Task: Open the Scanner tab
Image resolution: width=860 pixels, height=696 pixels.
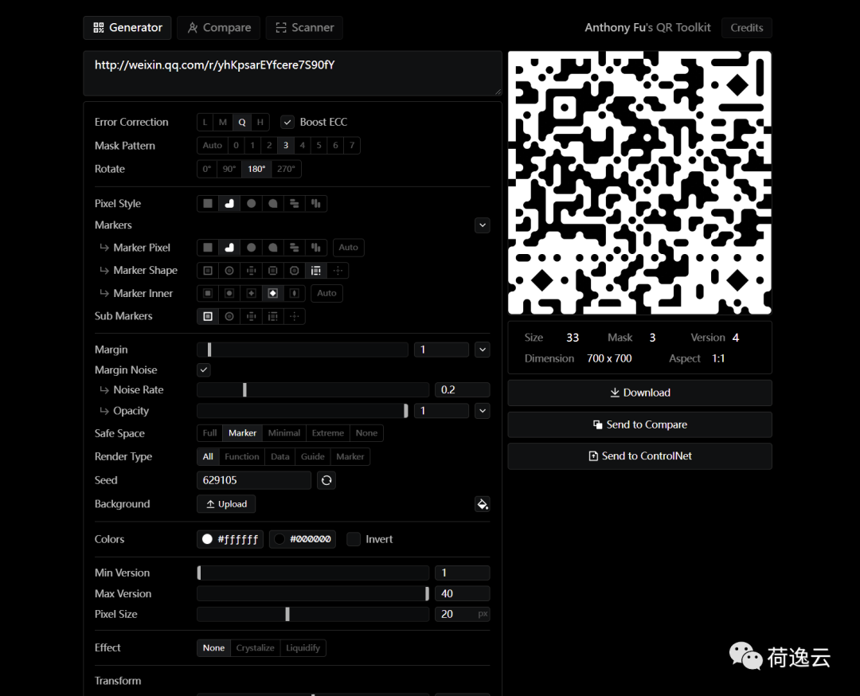Action: (304, 28)
